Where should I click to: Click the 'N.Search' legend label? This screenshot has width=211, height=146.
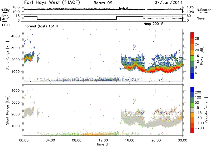point(204,10)
